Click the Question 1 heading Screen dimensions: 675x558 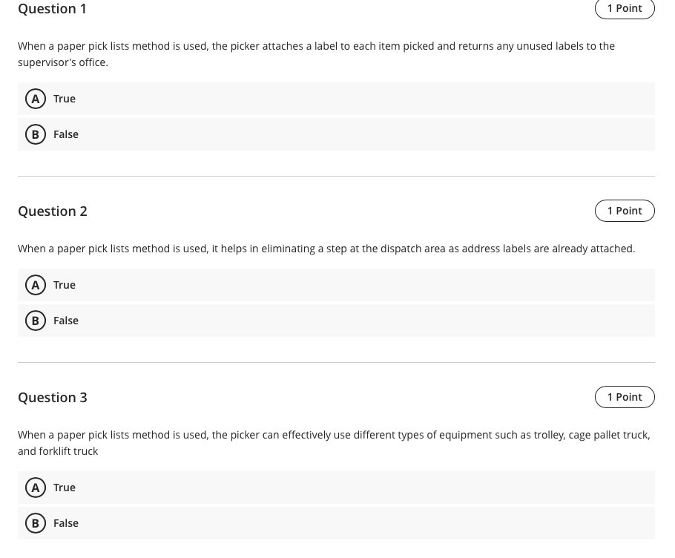pos(52,9)
